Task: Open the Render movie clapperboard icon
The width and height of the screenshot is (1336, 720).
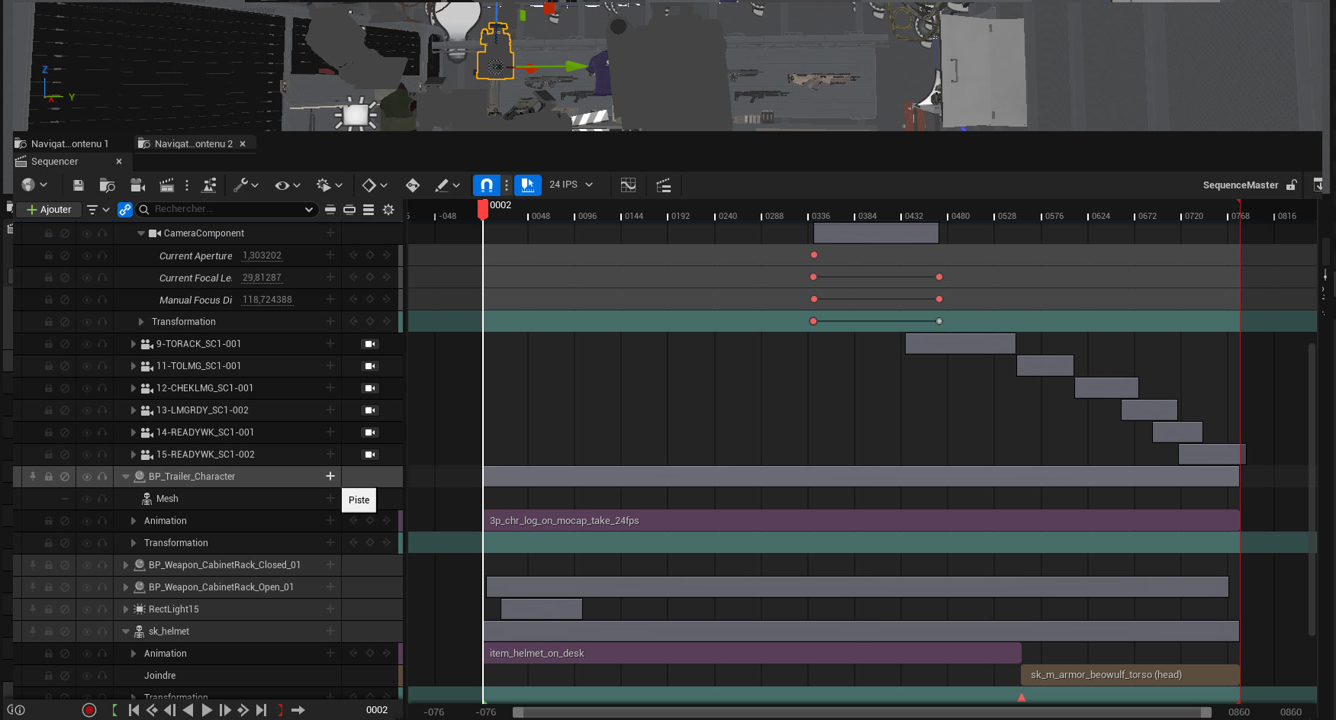Action: pyautogui.click(x=166, y=185)
